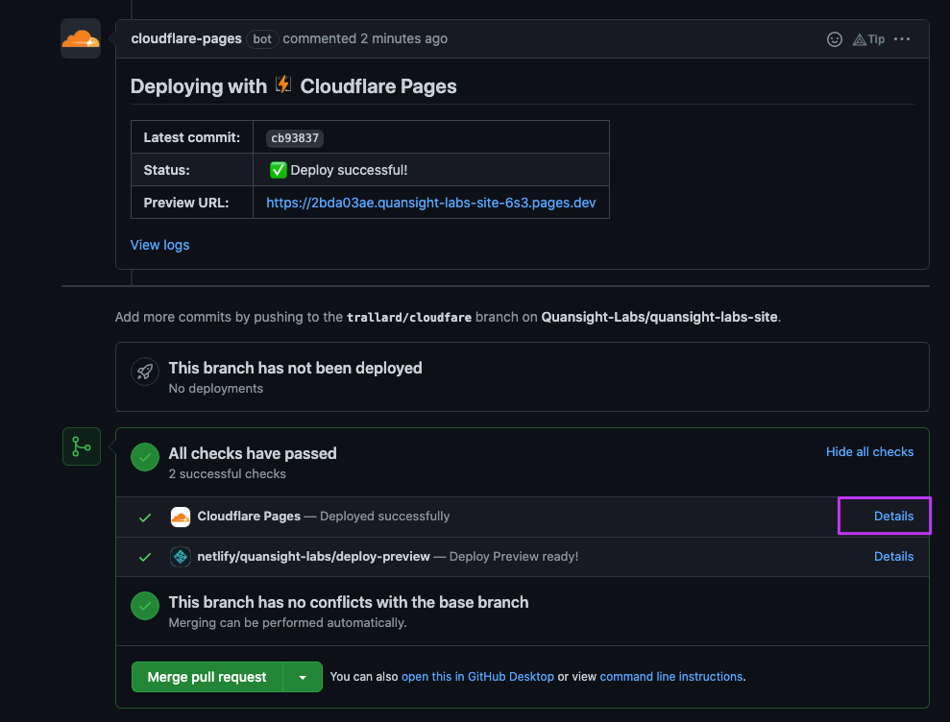Click the Cloudflare avatar beside the comment

pos(81,39)
